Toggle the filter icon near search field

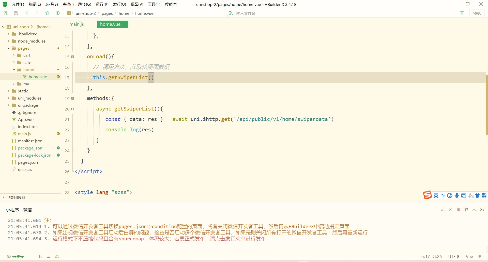click(x=462, y=13)
